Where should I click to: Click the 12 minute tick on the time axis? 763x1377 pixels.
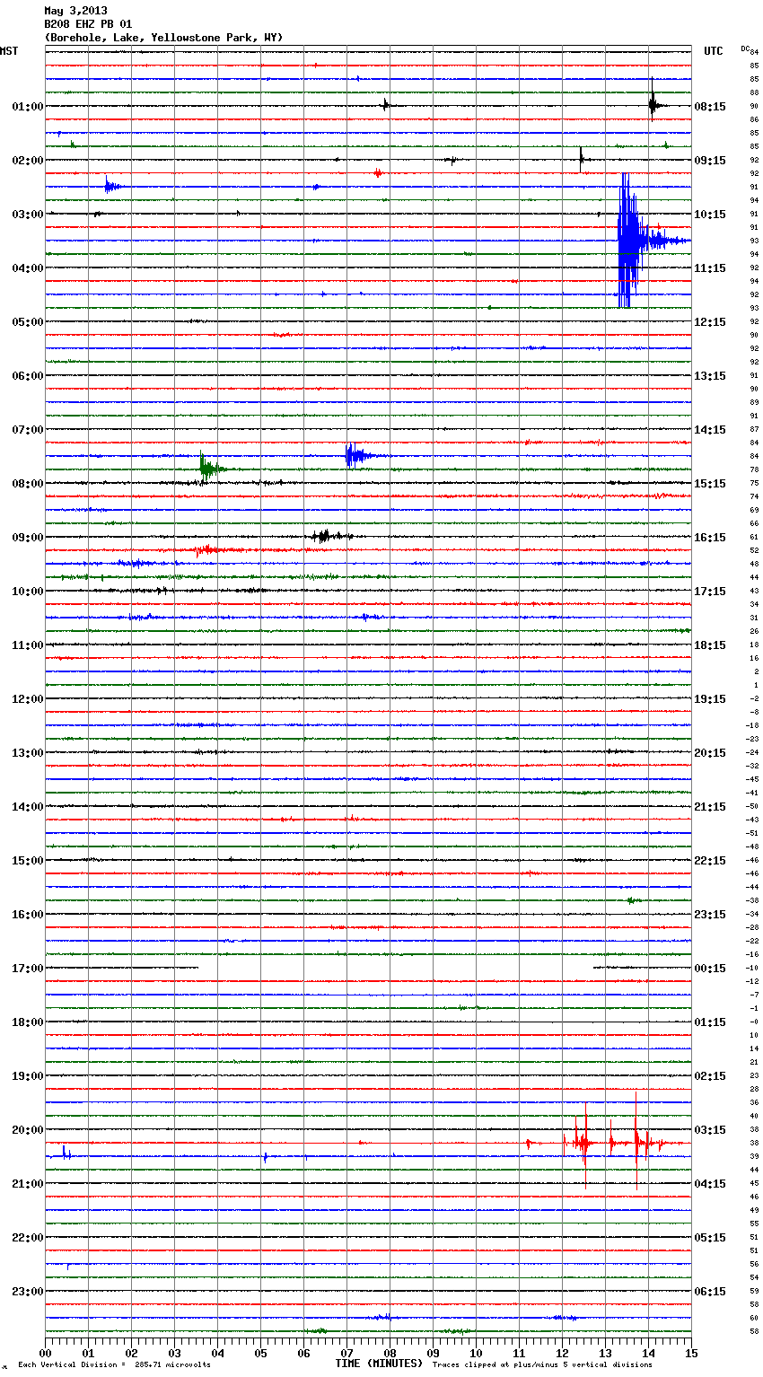[562, 1353]
